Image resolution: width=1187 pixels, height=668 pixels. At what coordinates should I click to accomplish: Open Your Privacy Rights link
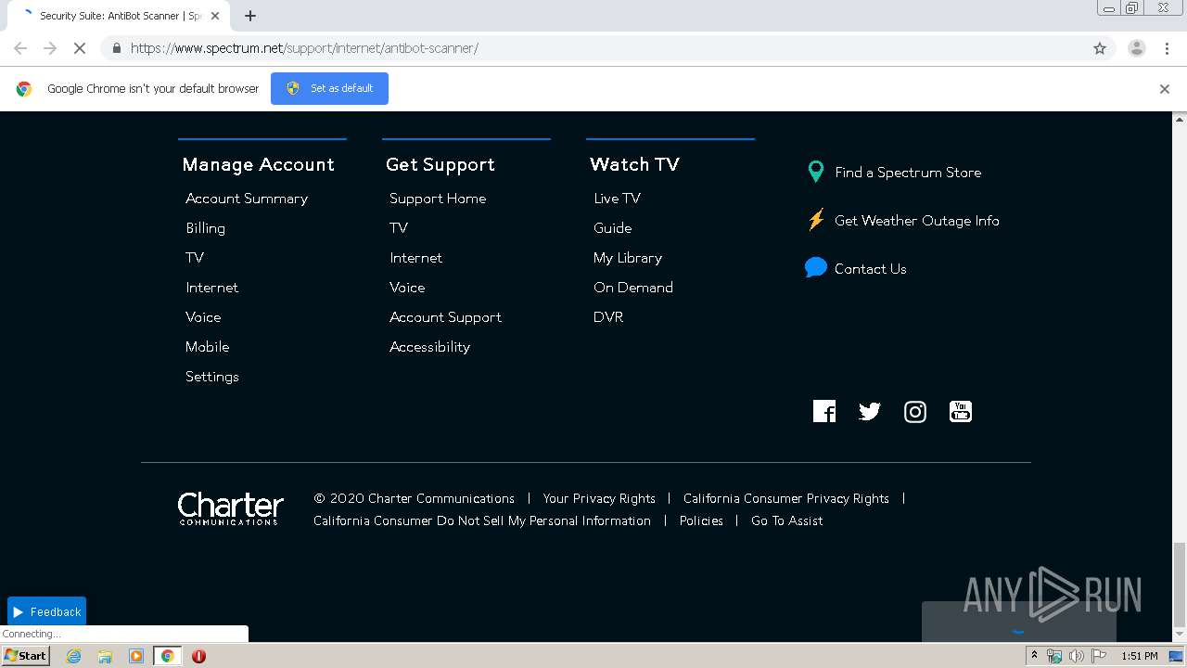coord(599,499)
